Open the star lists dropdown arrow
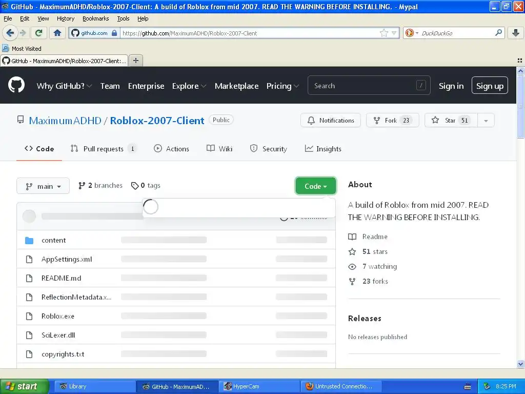Viewport: 525px width, 394px height. coord(486,120)
